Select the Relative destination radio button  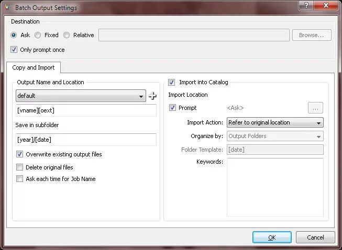(x=67, y=35)
